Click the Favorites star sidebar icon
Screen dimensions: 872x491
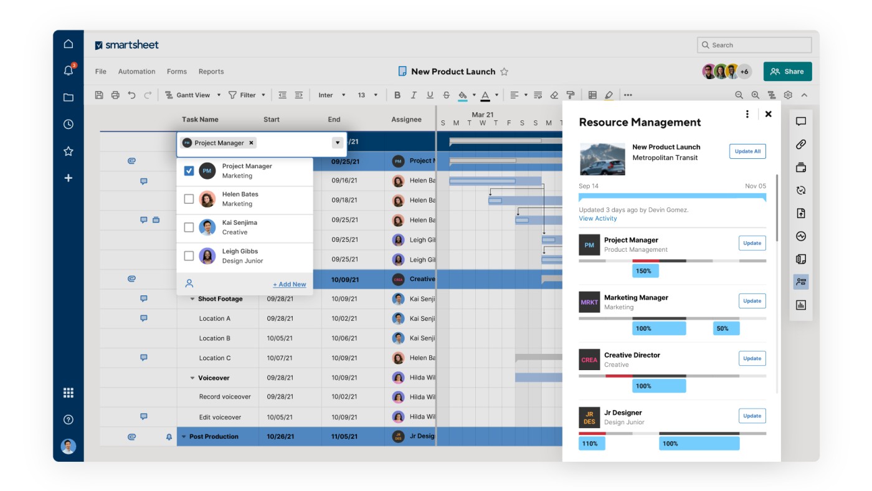69,151
